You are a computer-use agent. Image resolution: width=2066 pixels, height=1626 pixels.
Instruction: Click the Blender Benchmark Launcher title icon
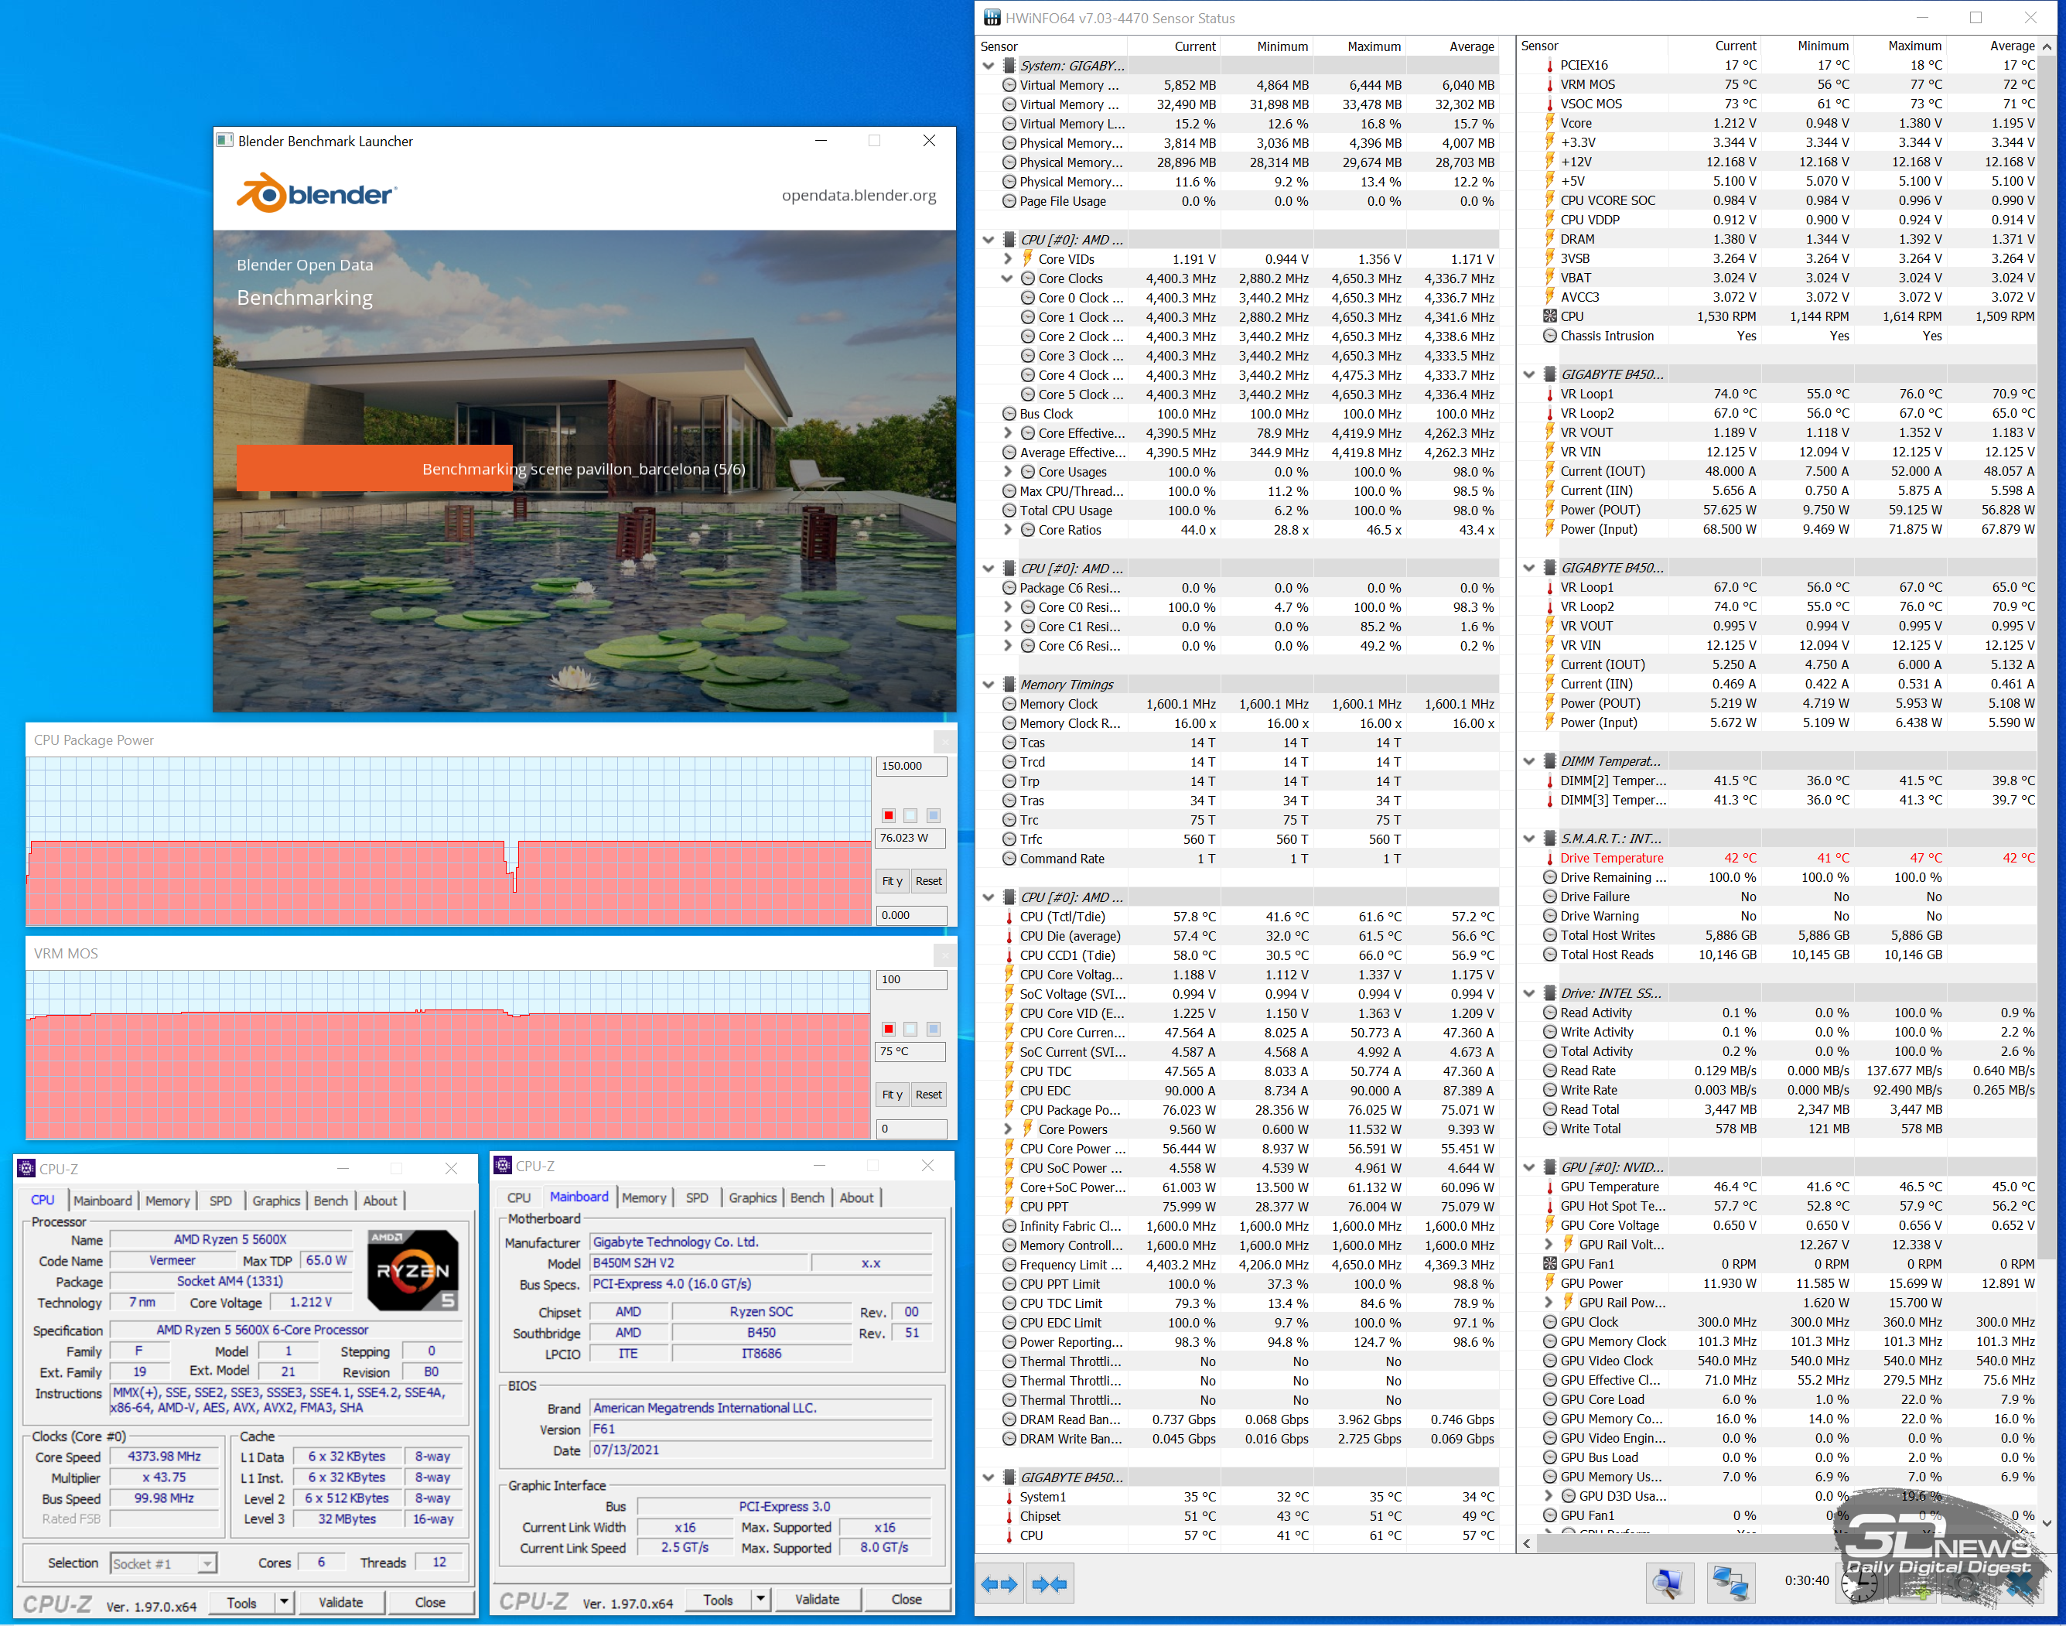pos(224,140)
